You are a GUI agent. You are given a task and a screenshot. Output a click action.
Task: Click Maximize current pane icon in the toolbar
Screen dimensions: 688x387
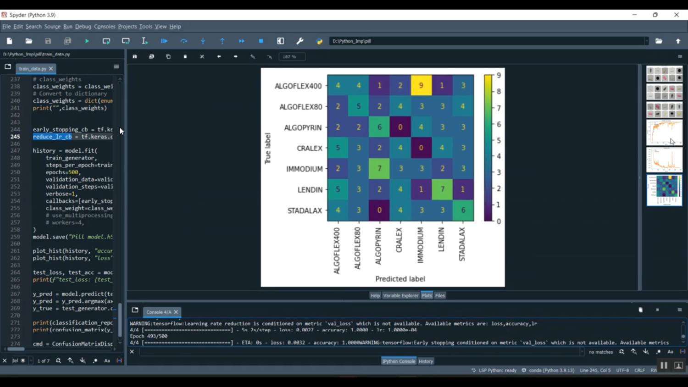point(281,41)
